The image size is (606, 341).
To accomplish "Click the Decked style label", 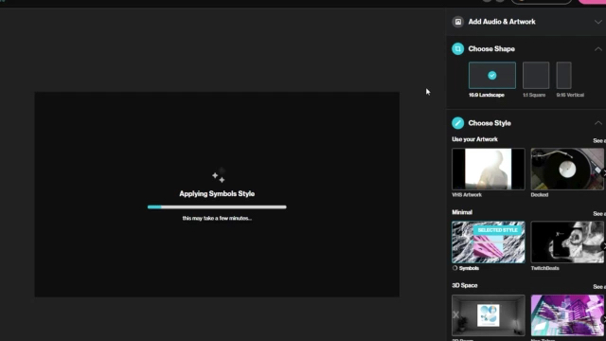I will [x=539, y=195].
